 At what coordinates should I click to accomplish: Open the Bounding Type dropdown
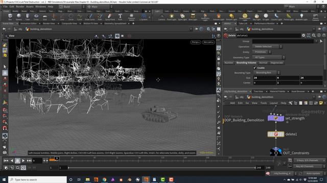267,73
